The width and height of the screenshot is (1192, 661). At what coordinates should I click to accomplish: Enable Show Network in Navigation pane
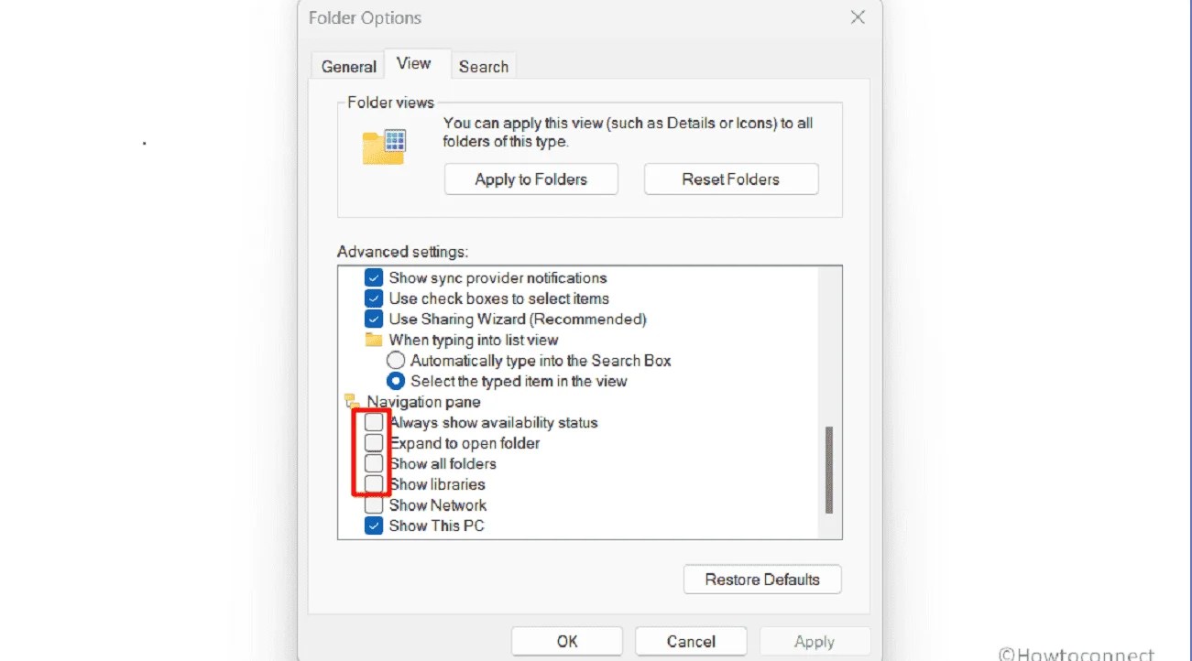[x=373, y=504]
